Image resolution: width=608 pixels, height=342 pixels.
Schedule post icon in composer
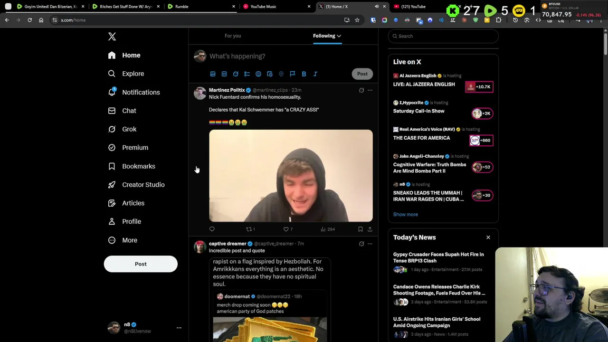(270, 74)
